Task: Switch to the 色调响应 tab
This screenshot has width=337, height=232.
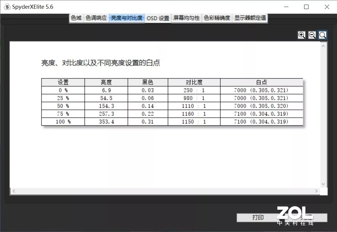Action: click(x=96, y=18)
